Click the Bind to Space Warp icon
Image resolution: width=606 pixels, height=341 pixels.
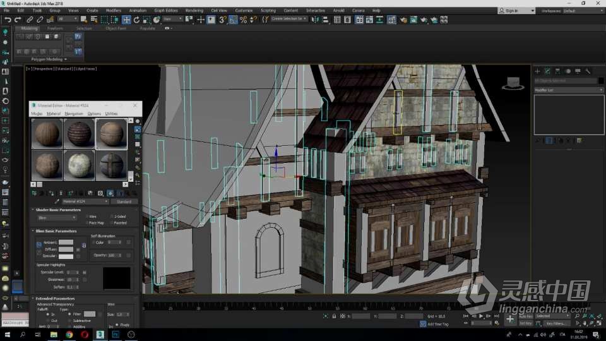tap(50, 20)
